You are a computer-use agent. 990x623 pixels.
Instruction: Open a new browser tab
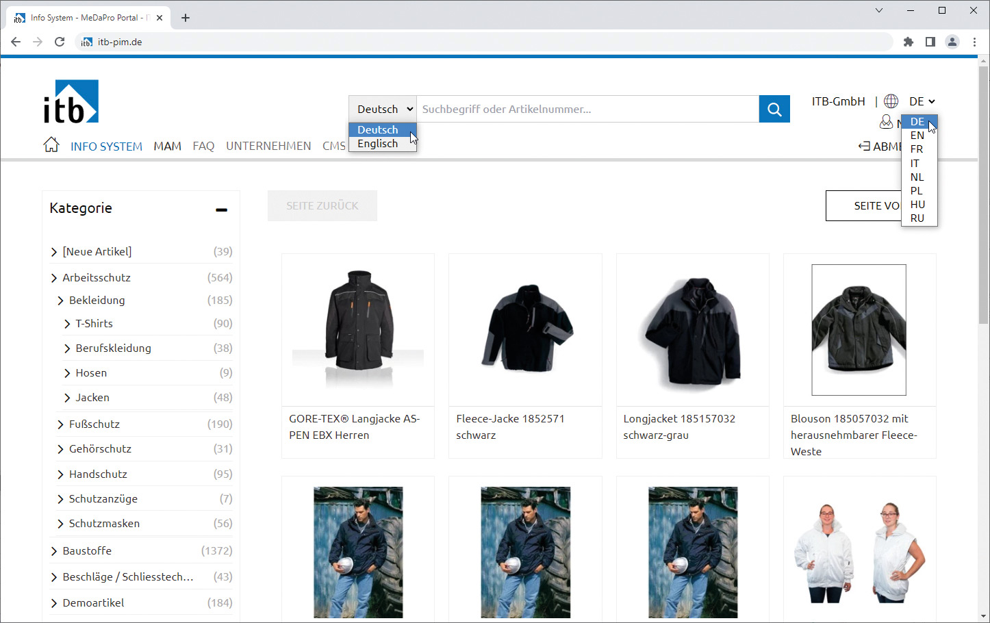pos(186,18)
